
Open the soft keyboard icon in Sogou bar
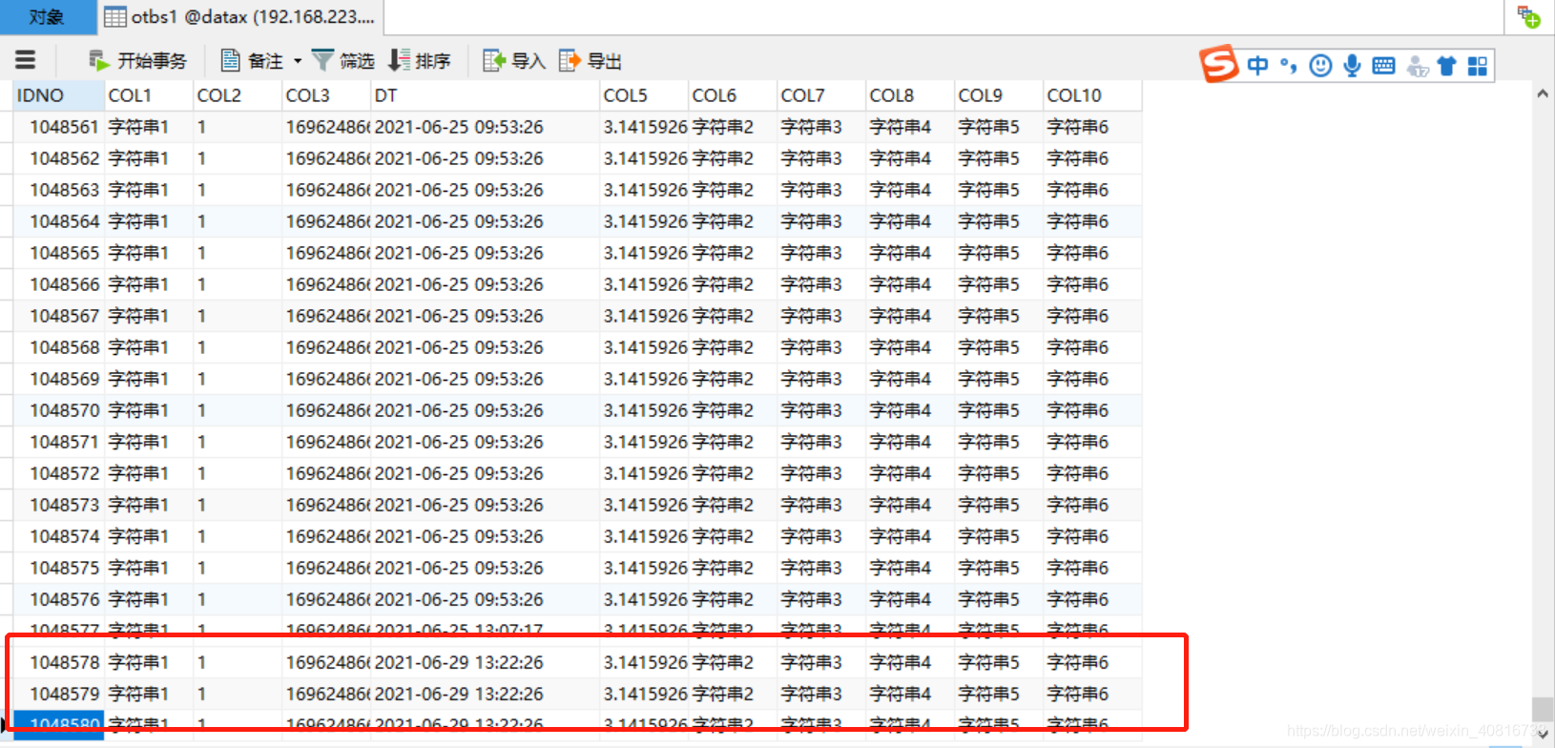pyautogui.click(x=1383, y=65)
